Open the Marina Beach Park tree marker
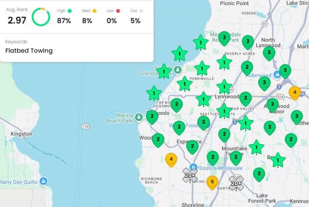Image resolution: width=309 pixels, height=207 pixels. (x=138, y=117)
